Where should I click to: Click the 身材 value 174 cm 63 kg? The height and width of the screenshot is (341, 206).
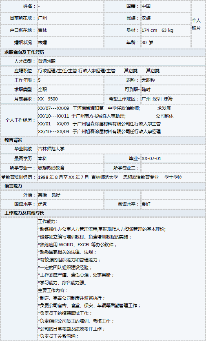[157, 30]
